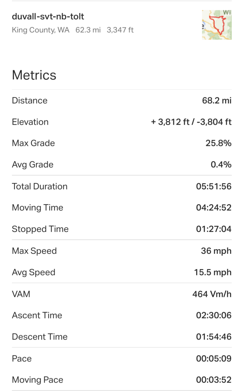Tap the Pace 00:05:09 value
This screenshot has height=391, width=243.
coord(214,359)
